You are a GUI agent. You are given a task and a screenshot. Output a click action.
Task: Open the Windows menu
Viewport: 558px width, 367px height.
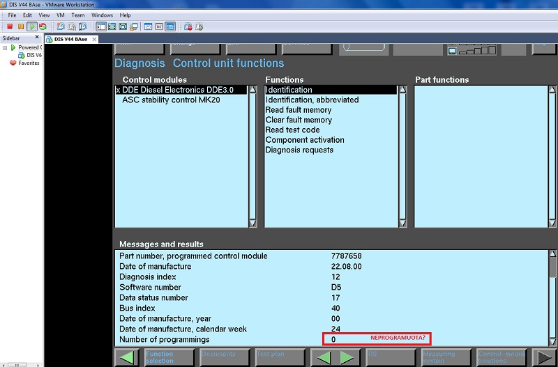[102, 15]
